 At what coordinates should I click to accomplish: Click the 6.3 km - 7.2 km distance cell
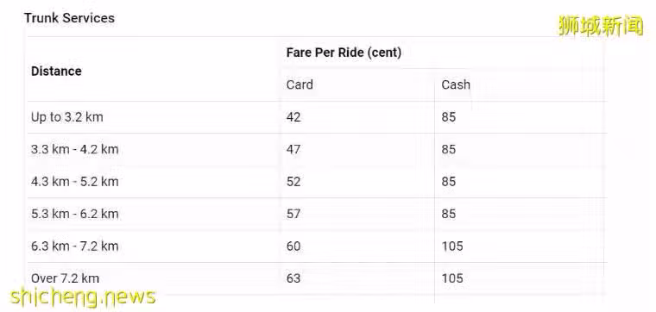pyautogui.click(x=74, y=246)
